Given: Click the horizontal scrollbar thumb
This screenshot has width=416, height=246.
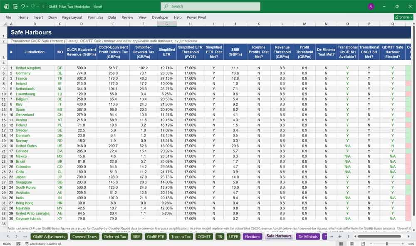Looking at the screenshot, I should coord(379,236).
